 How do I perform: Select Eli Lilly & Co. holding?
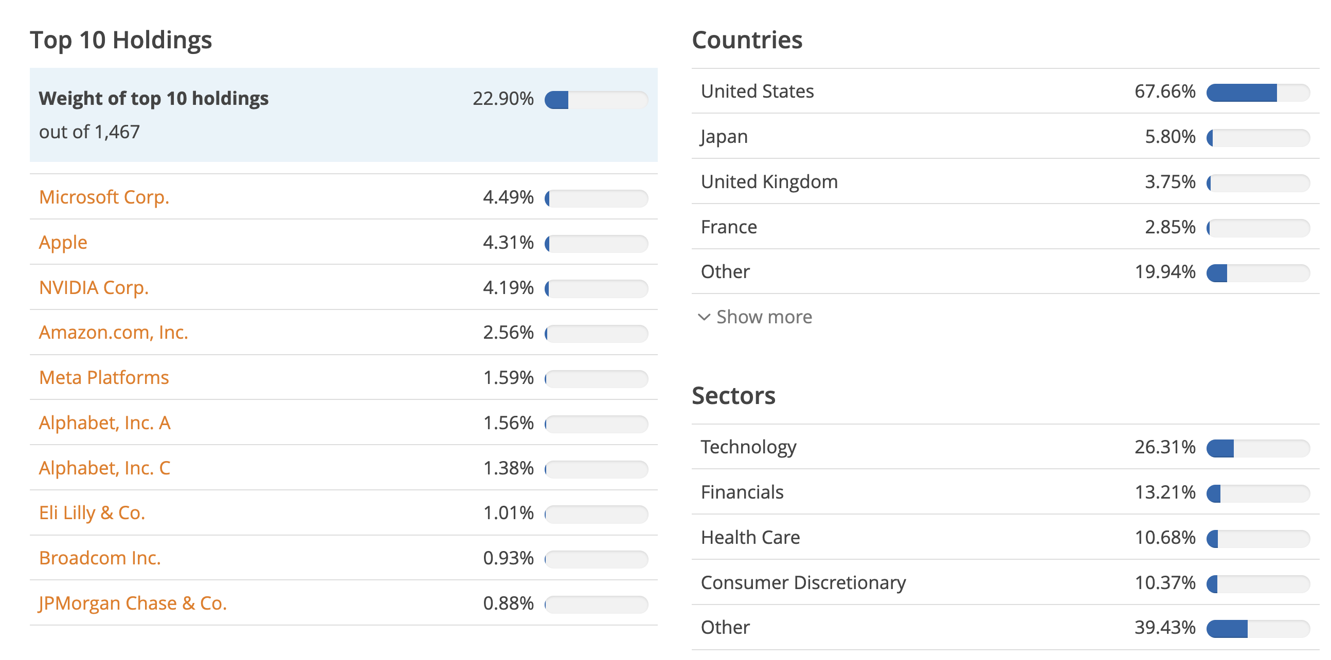coord(92,513)
